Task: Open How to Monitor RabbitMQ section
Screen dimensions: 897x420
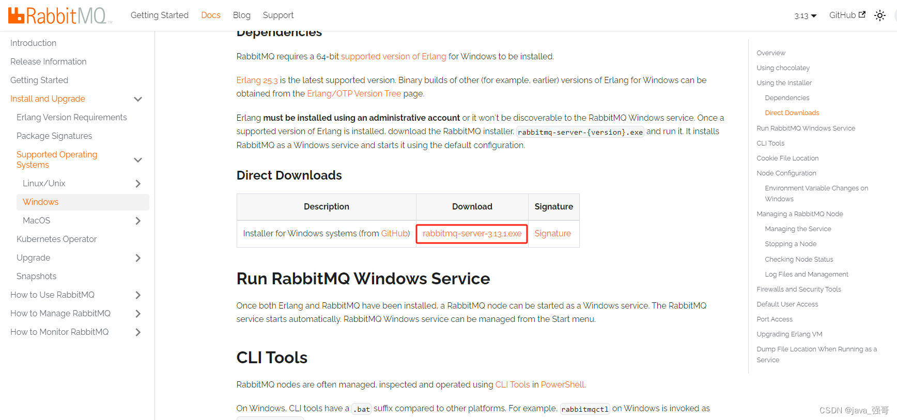Action: (59, 332)
